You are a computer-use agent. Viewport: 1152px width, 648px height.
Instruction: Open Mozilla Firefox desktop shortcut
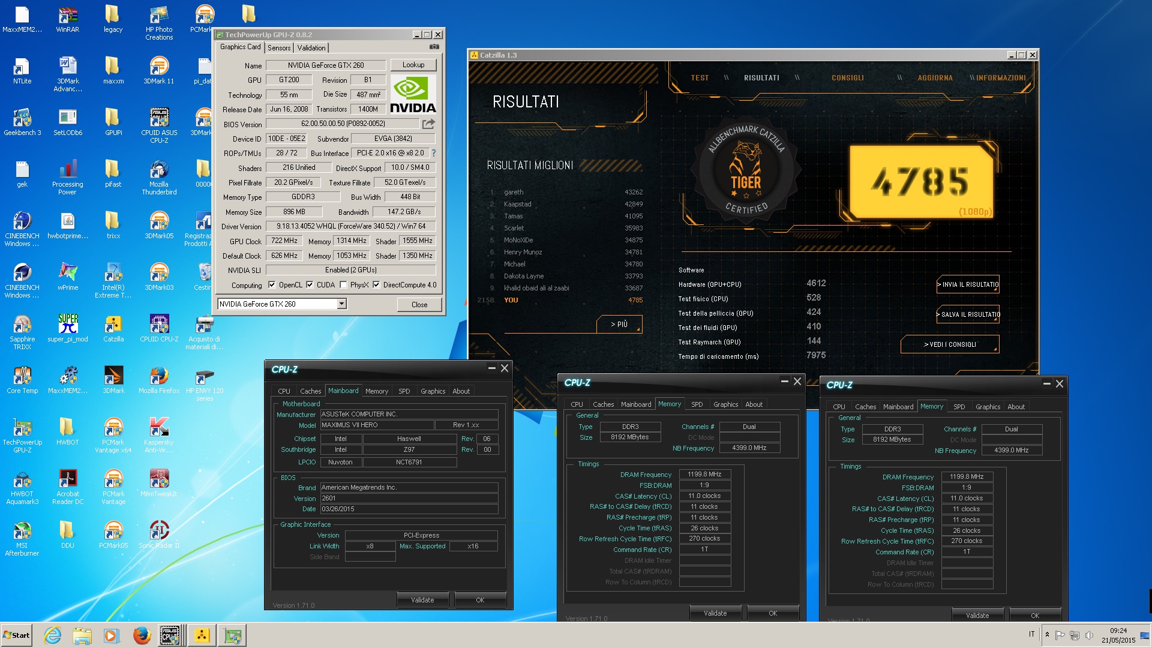(159, 380)
